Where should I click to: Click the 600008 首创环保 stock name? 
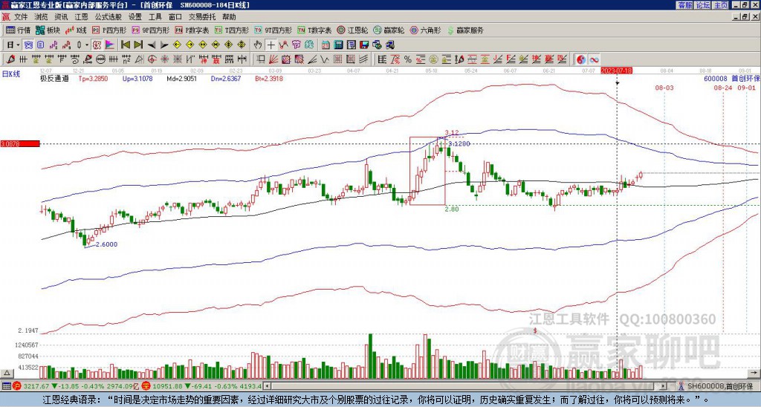tap(732, 78)
